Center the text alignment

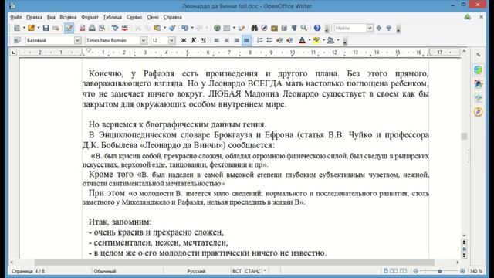point(226,40)
